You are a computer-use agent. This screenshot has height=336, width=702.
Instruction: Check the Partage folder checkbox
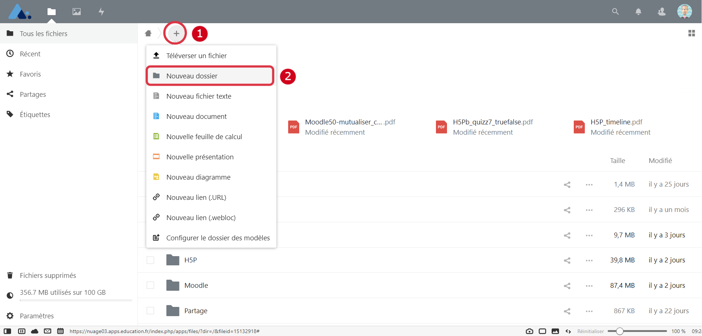(150, 311)
